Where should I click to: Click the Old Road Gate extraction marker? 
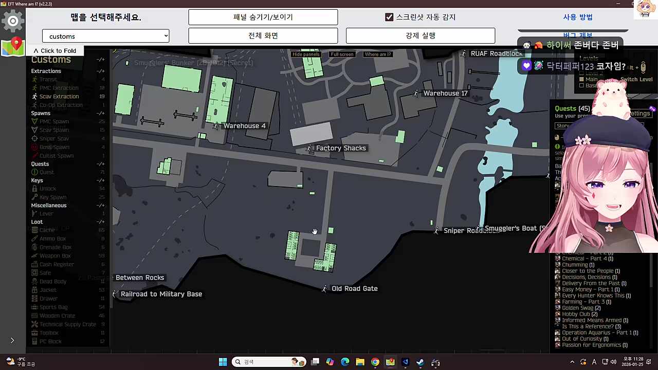[x=324, y=289]
